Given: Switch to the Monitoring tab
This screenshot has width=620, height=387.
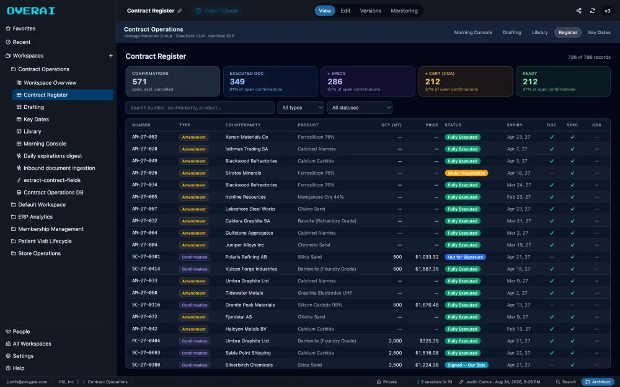Looking at the screenshot, I should [404, 11].
